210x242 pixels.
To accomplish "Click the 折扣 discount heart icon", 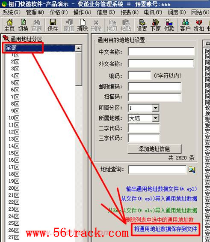I will pyautogui.click(x=199, y=25).
